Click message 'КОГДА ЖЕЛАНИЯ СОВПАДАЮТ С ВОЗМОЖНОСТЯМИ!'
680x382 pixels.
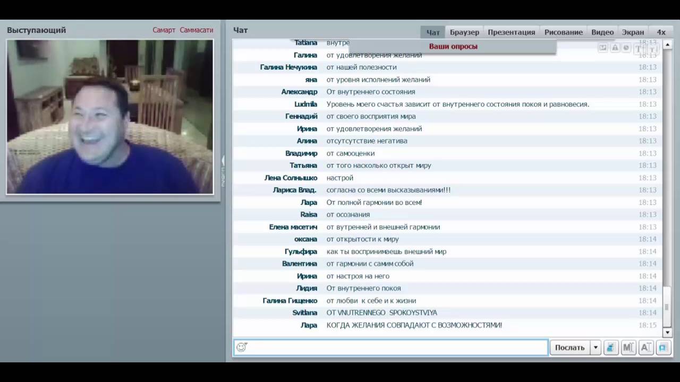pyautogui.click(x=414, y=325)
